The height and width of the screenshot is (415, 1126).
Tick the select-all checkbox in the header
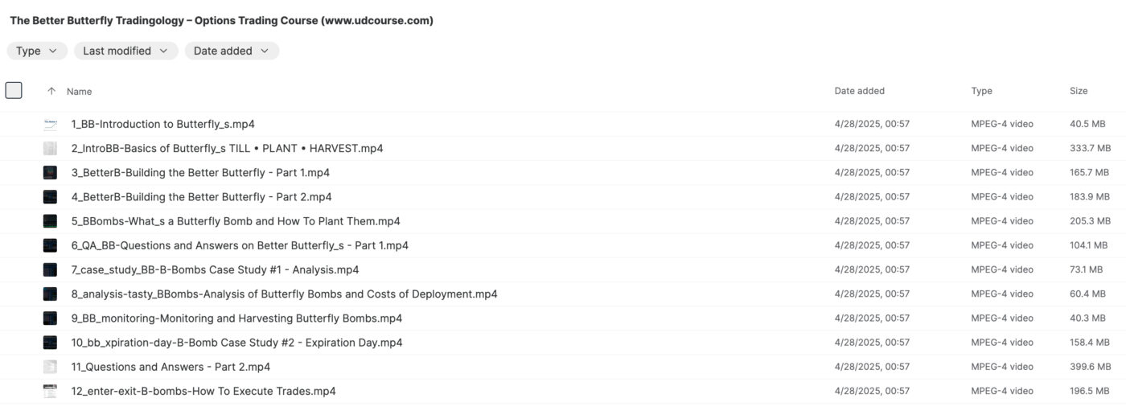(x=14, y=91)
